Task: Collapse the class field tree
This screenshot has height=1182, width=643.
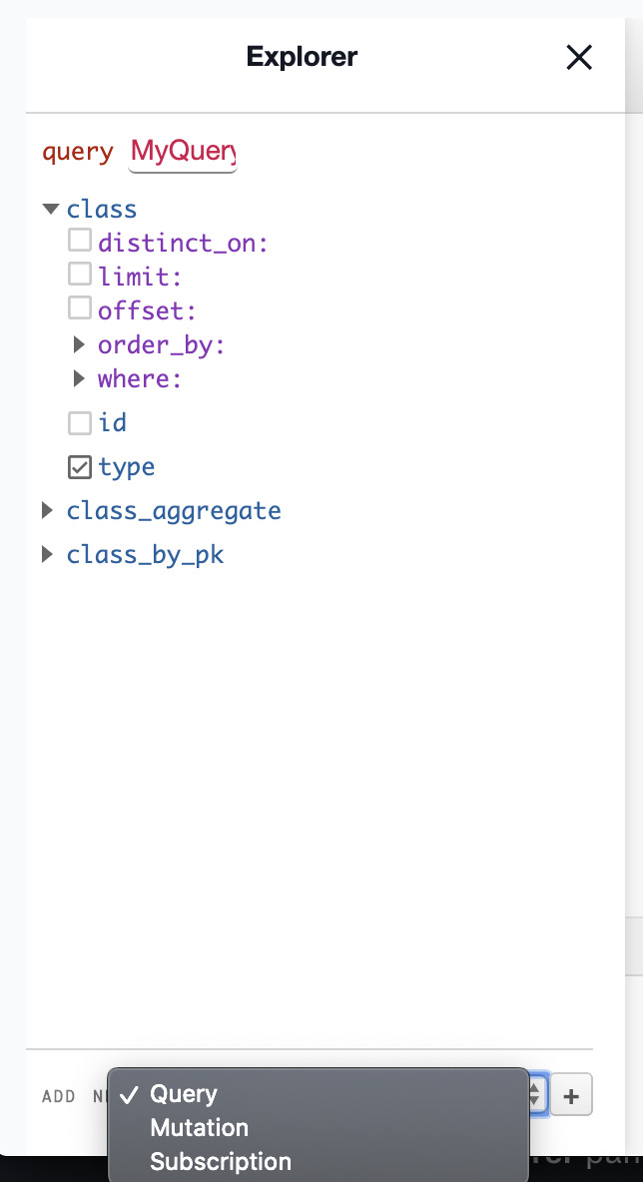Action: click(x=51, y=209)
